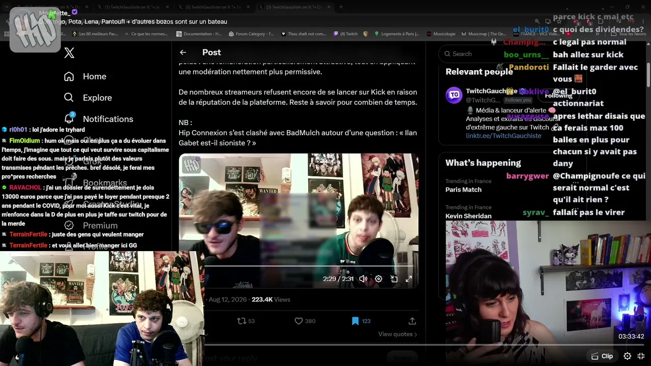Image resolution: width=651 pixels, height=366 pixels.
Task: Click the 'What's happening' heading
Action: (483, 163)
